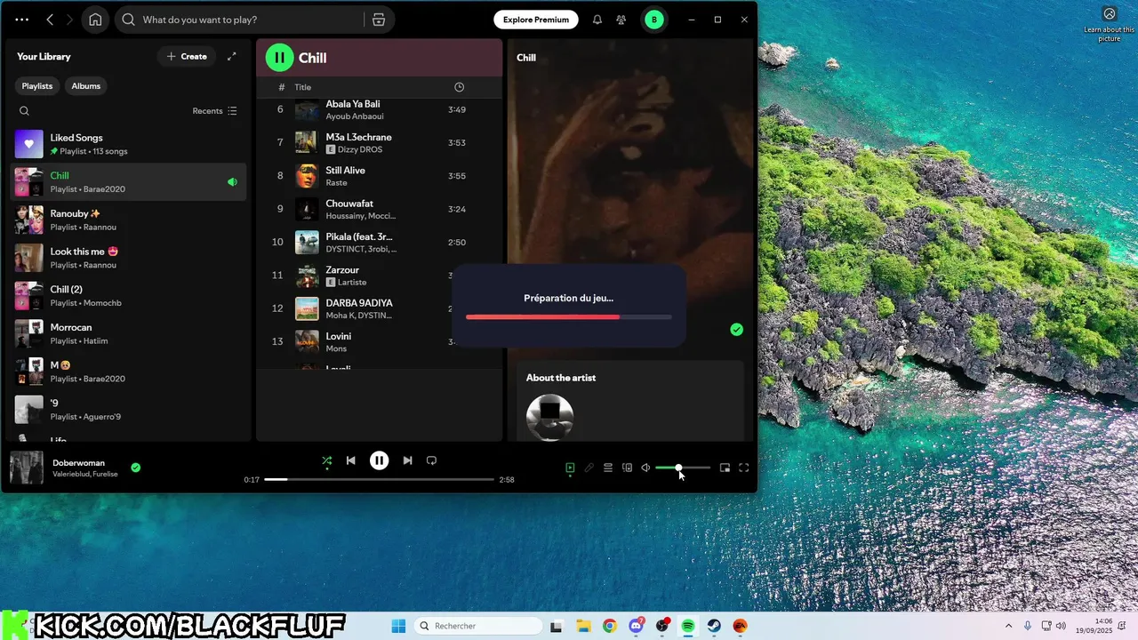Screen dimensions: 1138x640
Task: Click the song progress bar
Action: 379,479
